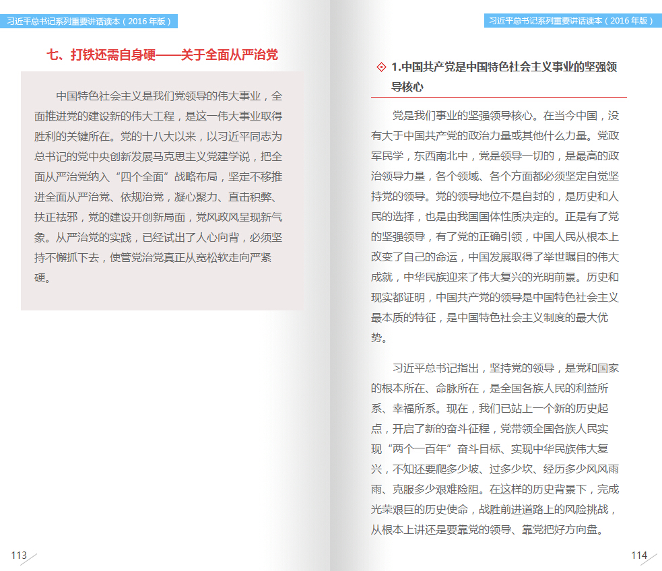Click page number 114 corner
662x571 pixels.
coord(639,555)
